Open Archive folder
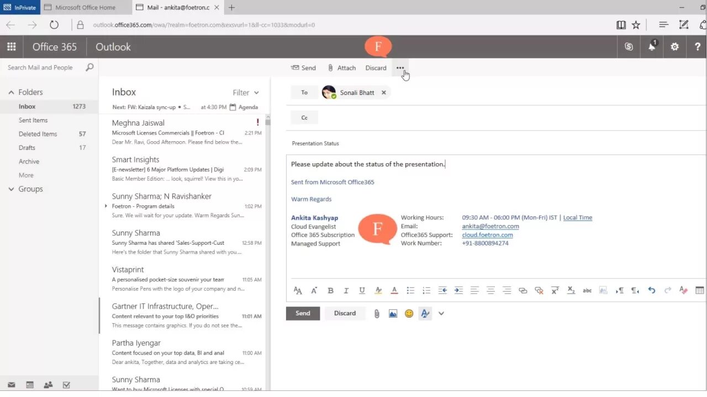 point(29,162)
